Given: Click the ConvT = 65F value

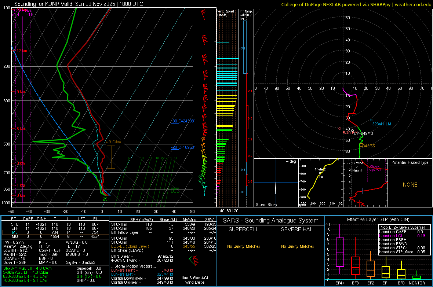Looking at the screenshot, I should pyautogui.click(x=50, y=250).
